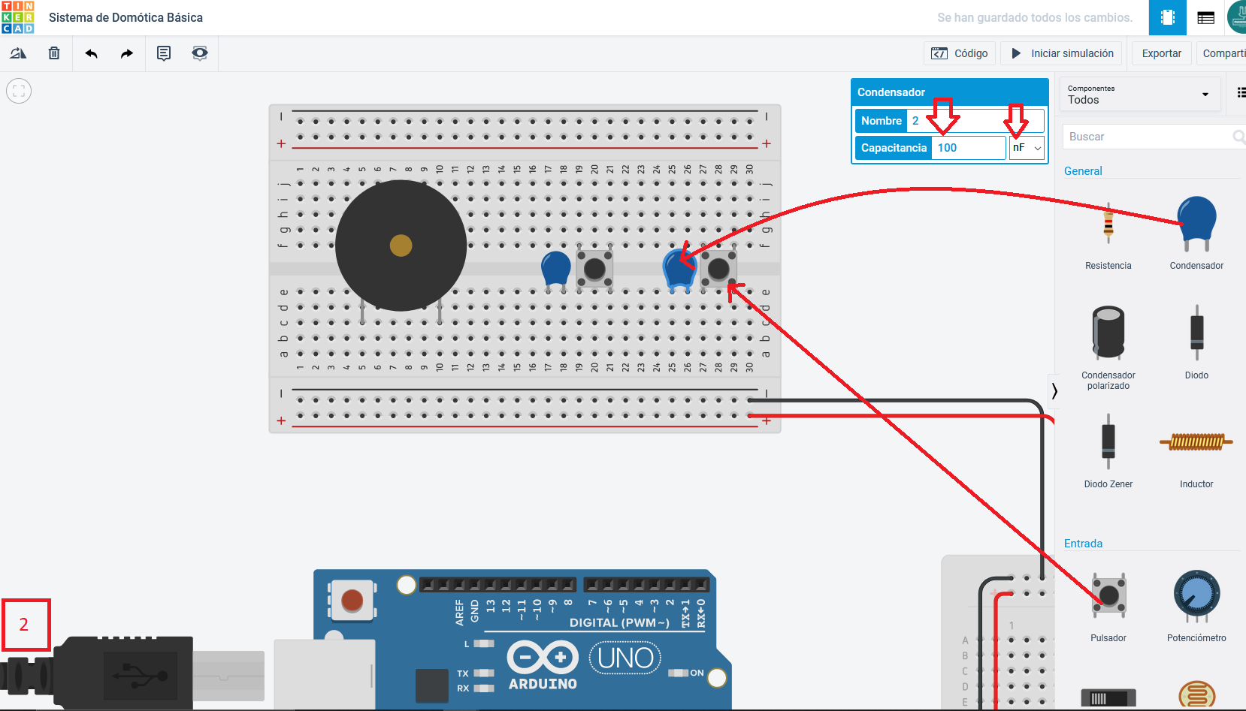
Task: Click the saved changes status text
Action: (x=1035, y=17)
